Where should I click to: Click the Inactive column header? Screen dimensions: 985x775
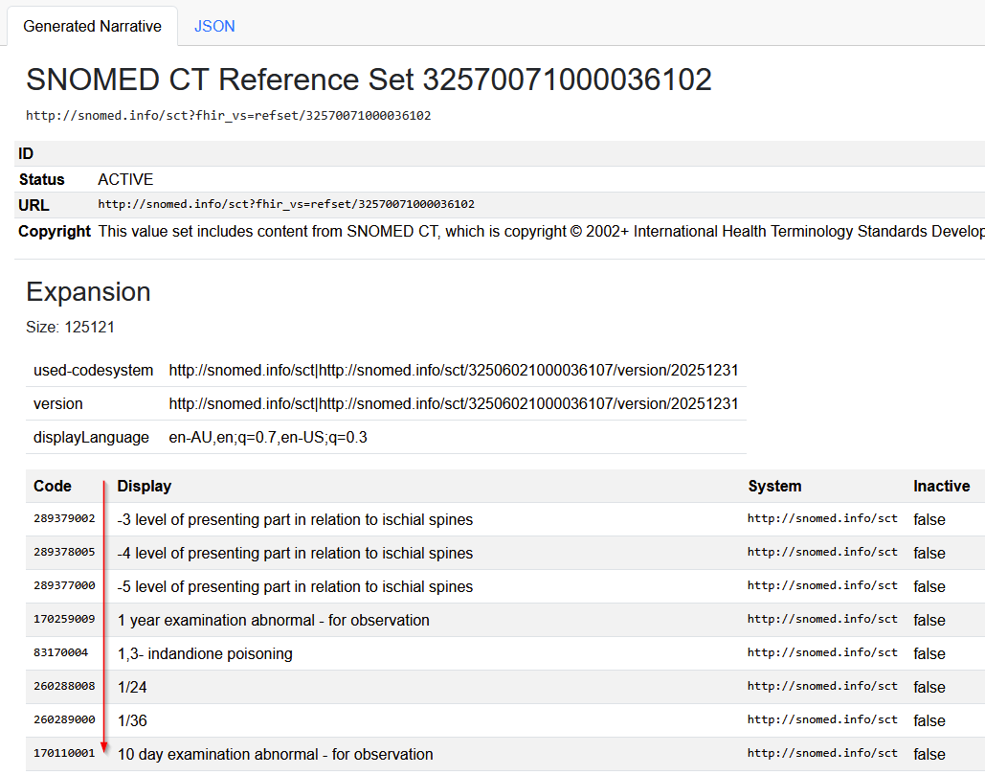tap(941, 486)
